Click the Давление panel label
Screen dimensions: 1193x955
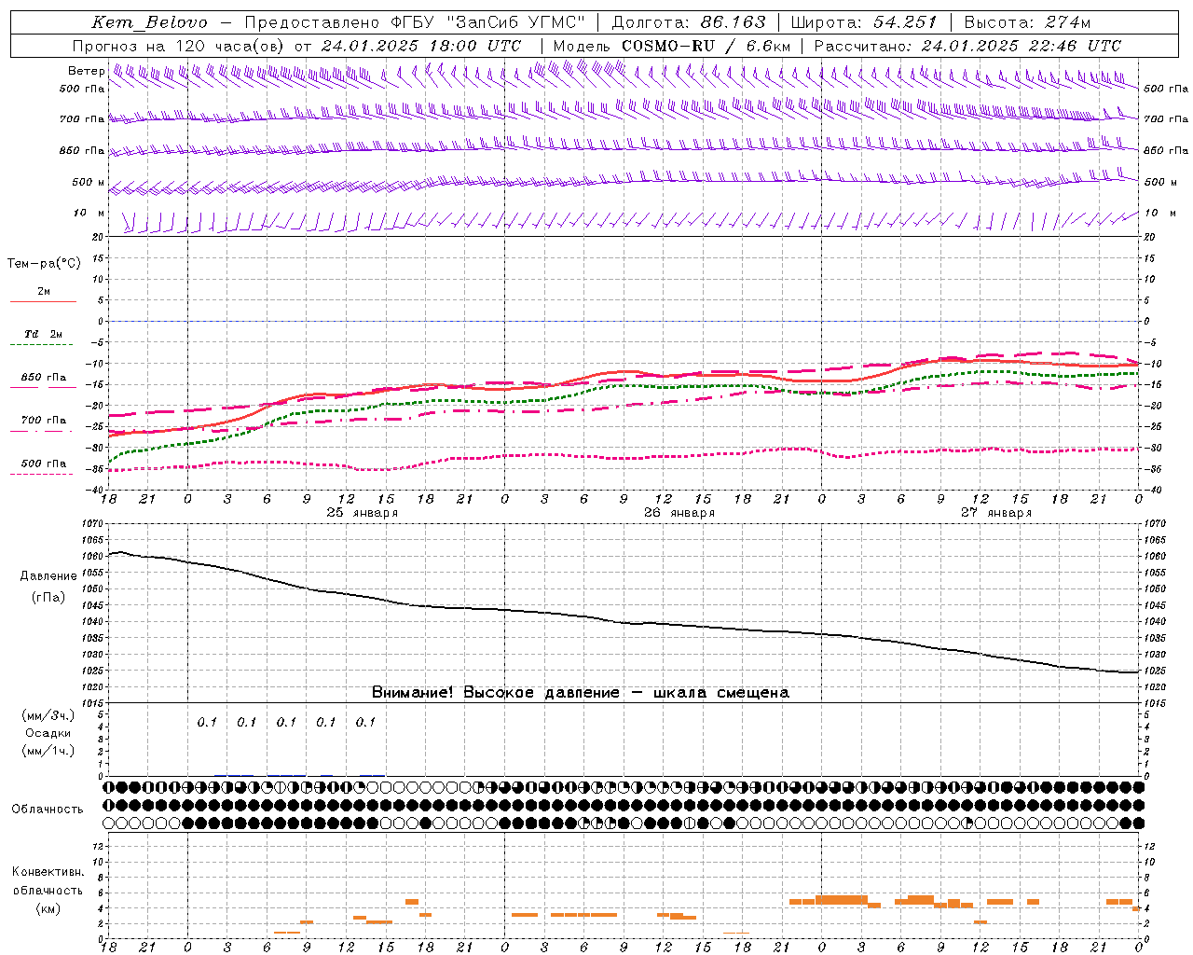click(48, 576)
